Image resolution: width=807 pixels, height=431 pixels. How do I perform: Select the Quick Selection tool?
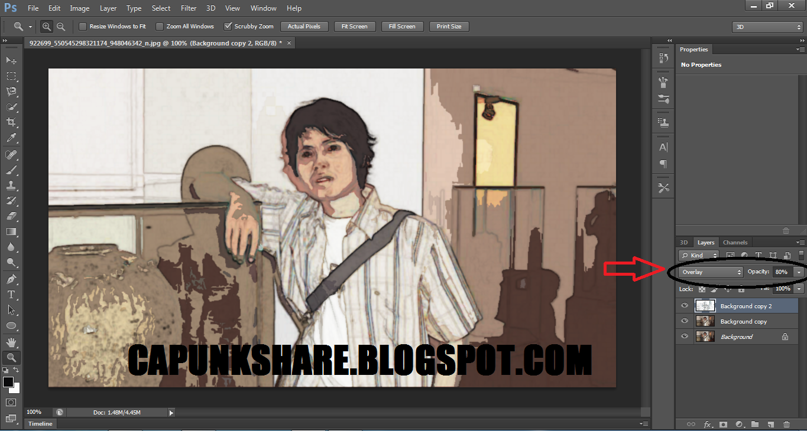11,107
